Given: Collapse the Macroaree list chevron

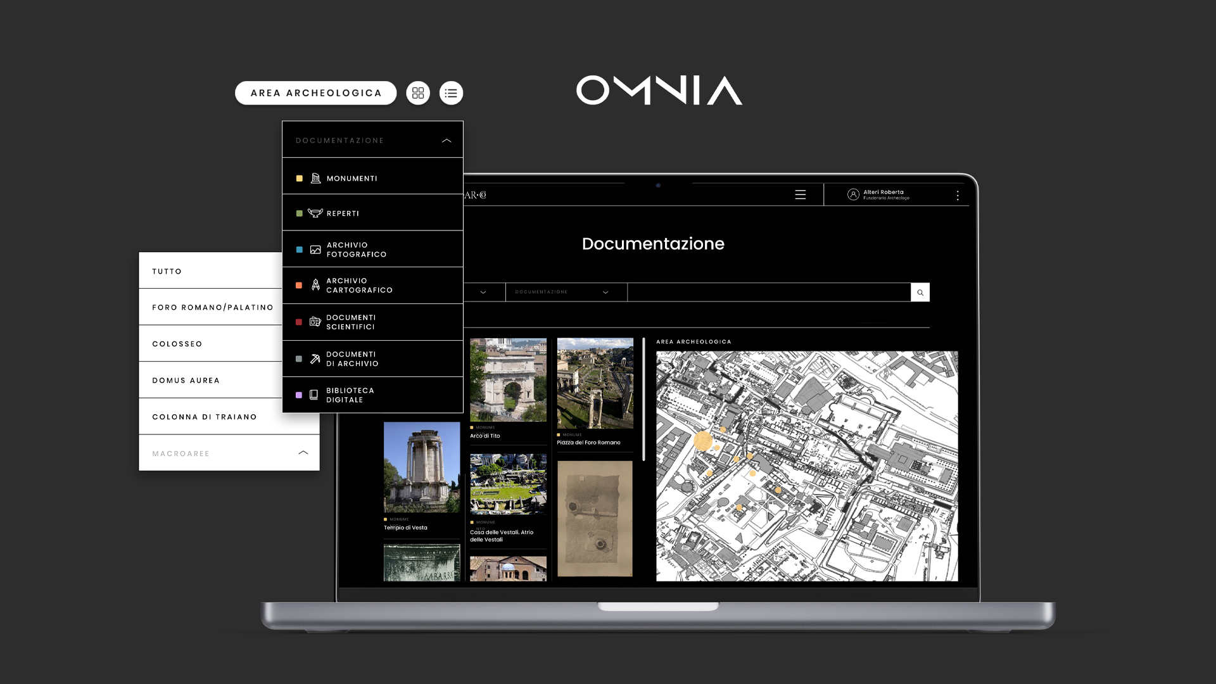Looking at the screenshot, I should click(x=303, y=453).
